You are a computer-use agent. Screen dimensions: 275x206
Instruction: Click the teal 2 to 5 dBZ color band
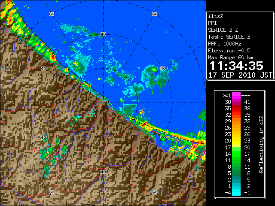click(236, 179)
